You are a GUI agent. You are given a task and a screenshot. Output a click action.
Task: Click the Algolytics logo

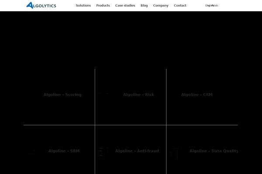click(41, 5)
